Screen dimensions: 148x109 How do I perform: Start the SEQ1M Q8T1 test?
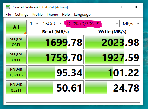[x=16, y=42]
